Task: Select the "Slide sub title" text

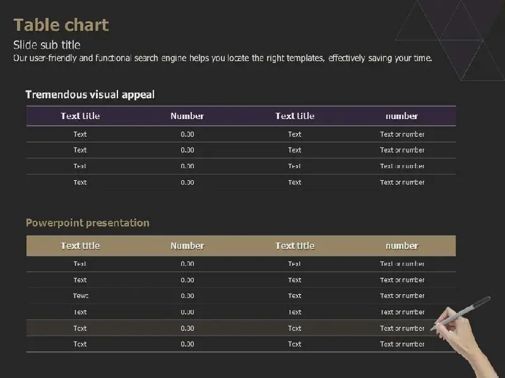Action: 47,45
